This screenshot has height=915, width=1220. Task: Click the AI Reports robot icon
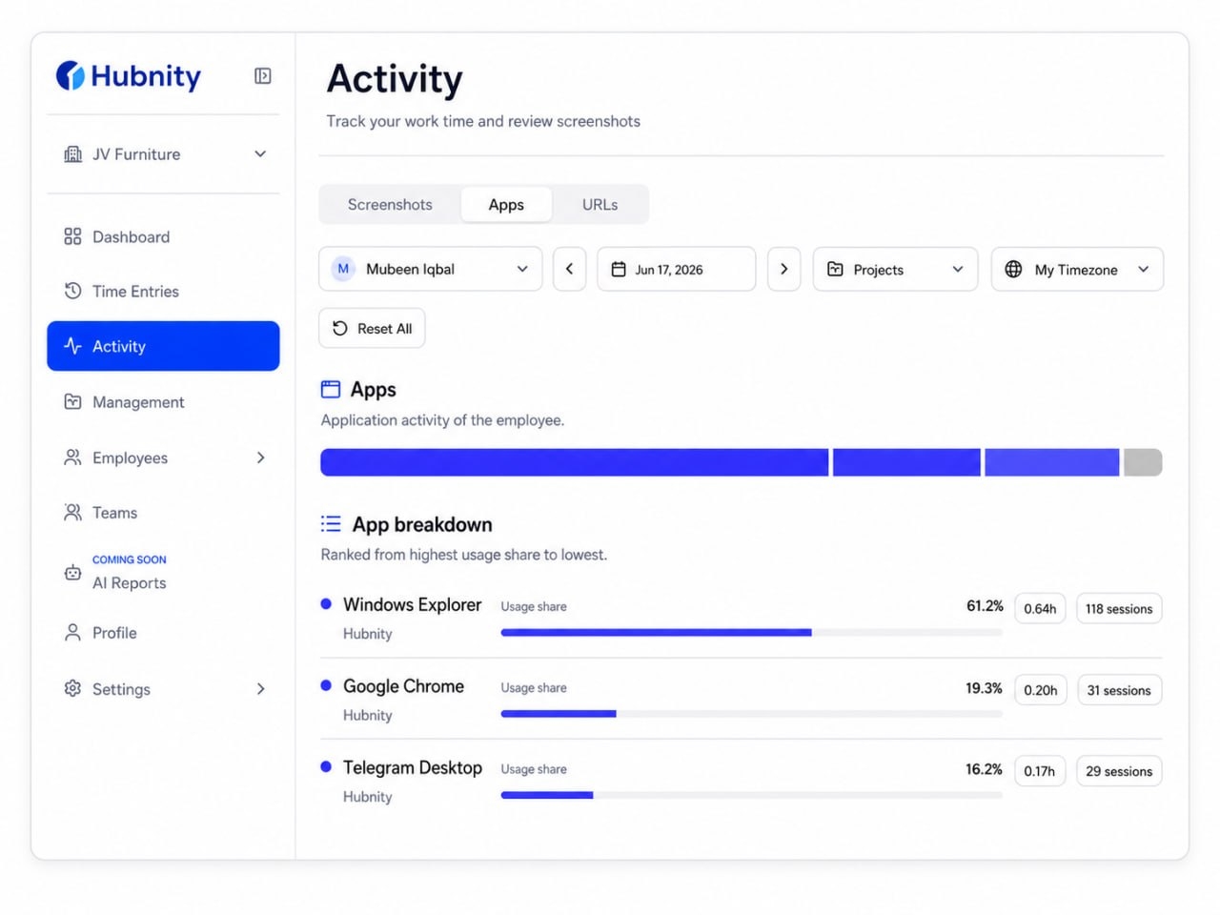click(x=72, y=573)
